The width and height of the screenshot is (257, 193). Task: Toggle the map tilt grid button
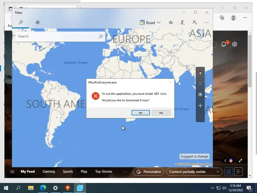point(200,83)
